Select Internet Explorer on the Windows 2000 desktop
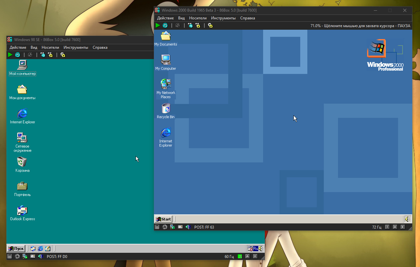420x267 pixels. tap(166, 137)
